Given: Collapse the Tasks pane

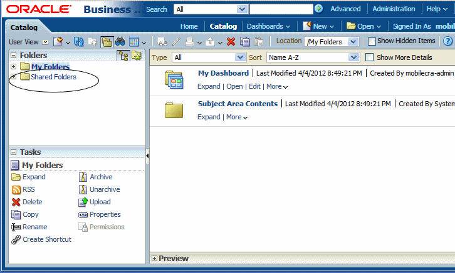Looking at the screenshot, I should pos(13,152).
